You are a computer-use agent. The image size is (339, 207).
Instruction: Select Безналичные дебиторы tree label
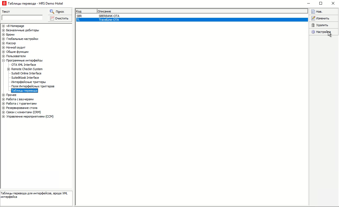(23, 30)
